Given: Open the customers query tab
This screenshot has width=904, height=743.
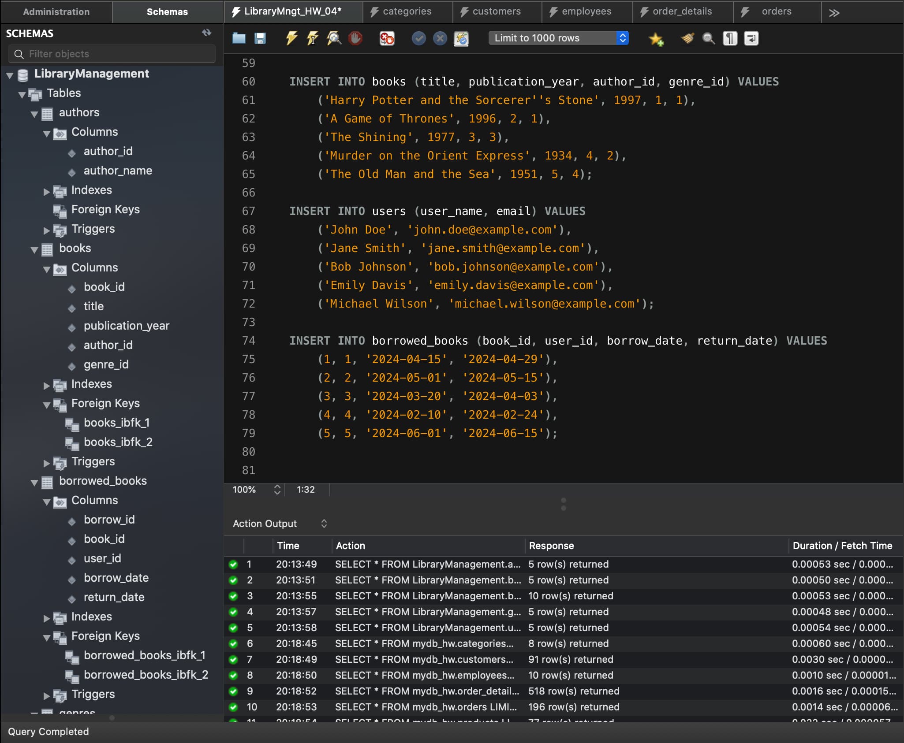Looking at the screenshot, I should (x=496, y=11).
